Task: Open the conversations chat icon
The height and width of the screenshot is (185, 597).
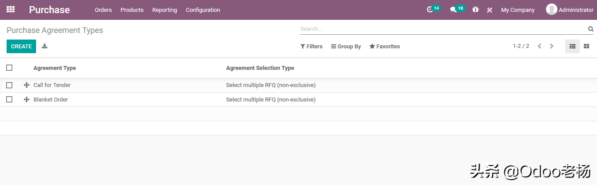Action: click(453, 10)
